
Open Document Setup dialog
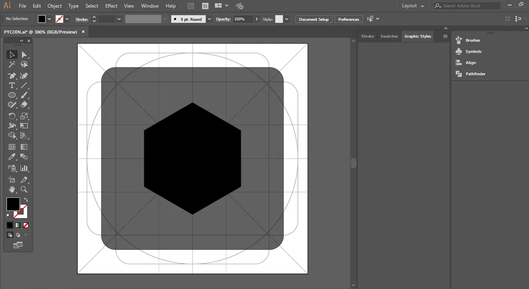click(314, 19)
